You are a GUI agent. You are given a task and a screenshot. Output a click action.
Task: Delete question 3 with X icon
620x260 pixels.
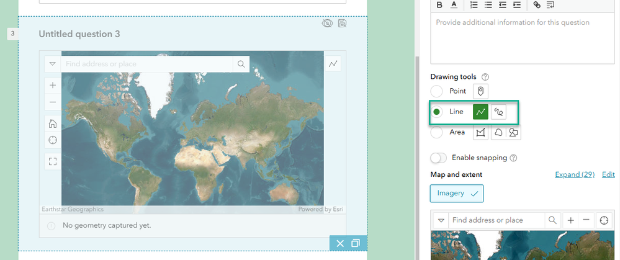click(x=340, y=243)
